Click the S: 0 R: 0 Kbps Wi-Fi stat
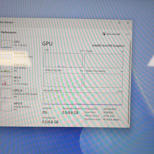This screenshot has height=154, width=154. pos(21,84)
